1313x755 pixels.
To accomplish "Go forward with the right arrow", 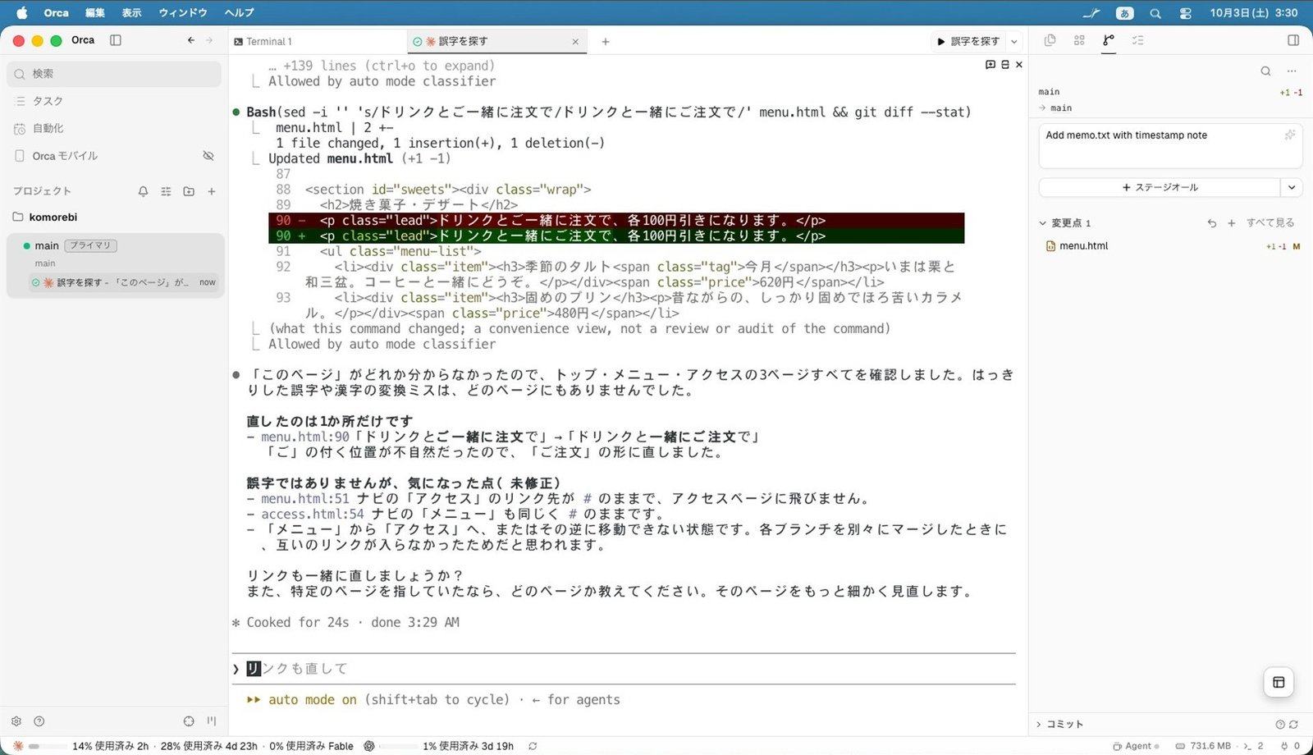I will (209, 40).
